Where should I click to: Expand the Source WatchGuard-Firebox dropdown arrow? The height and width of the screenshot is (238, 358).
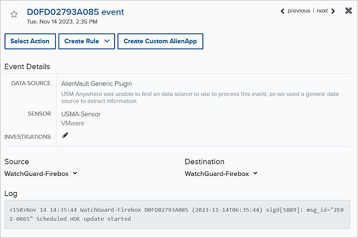click(75, 173)
